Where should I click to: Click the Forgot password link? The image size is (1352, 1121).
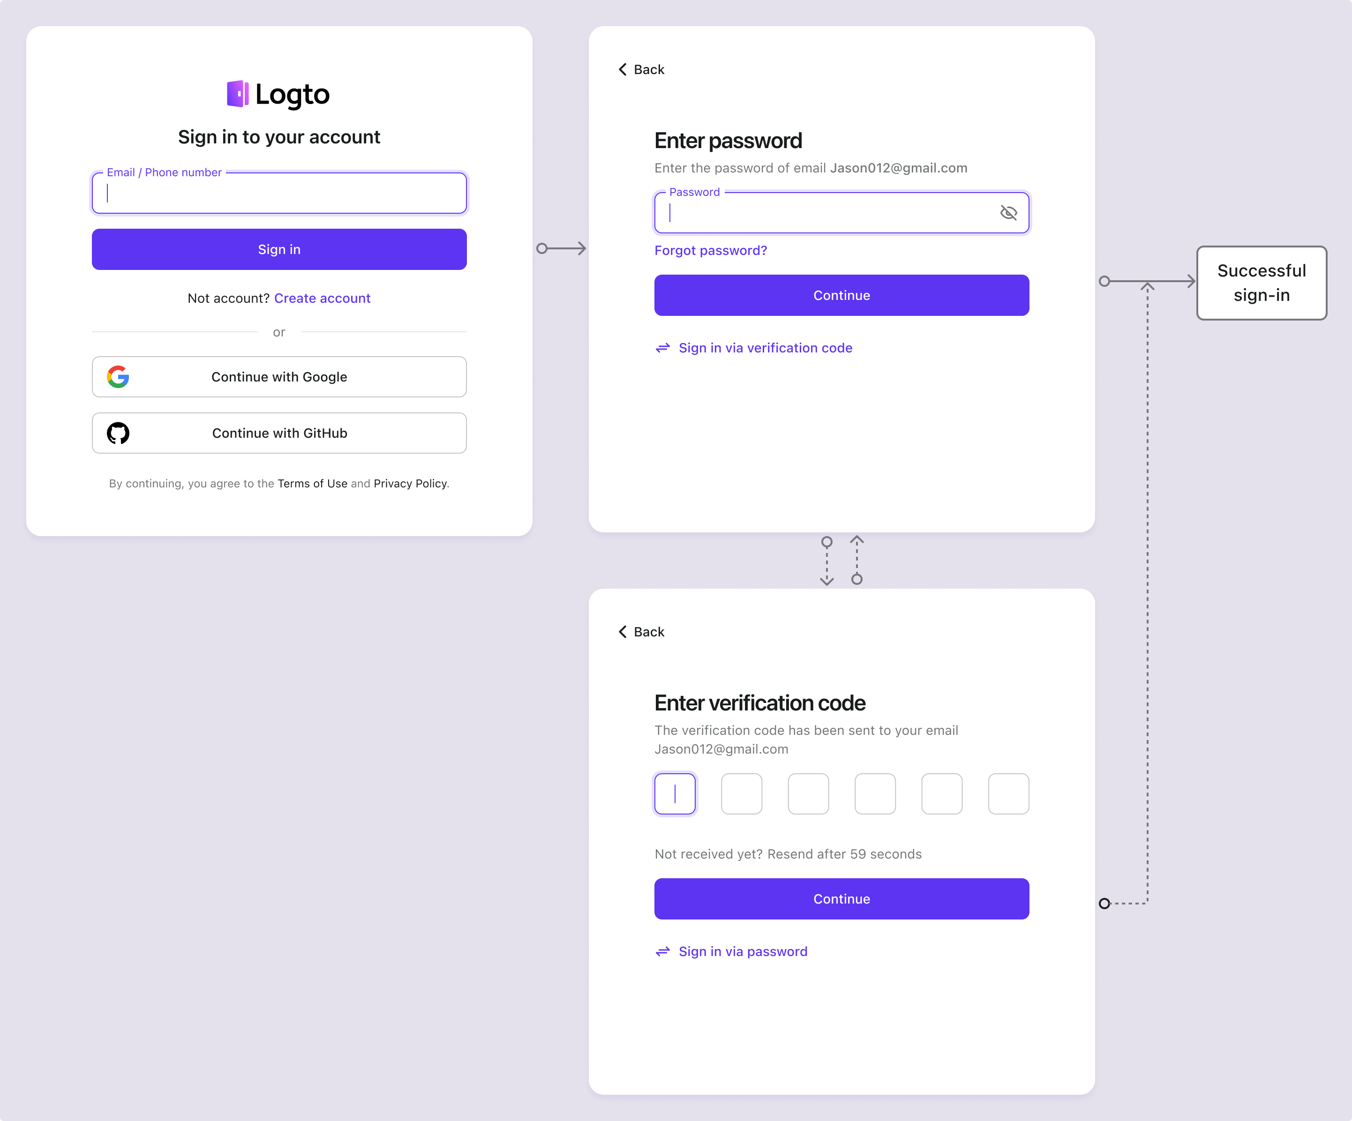point(711,250)
